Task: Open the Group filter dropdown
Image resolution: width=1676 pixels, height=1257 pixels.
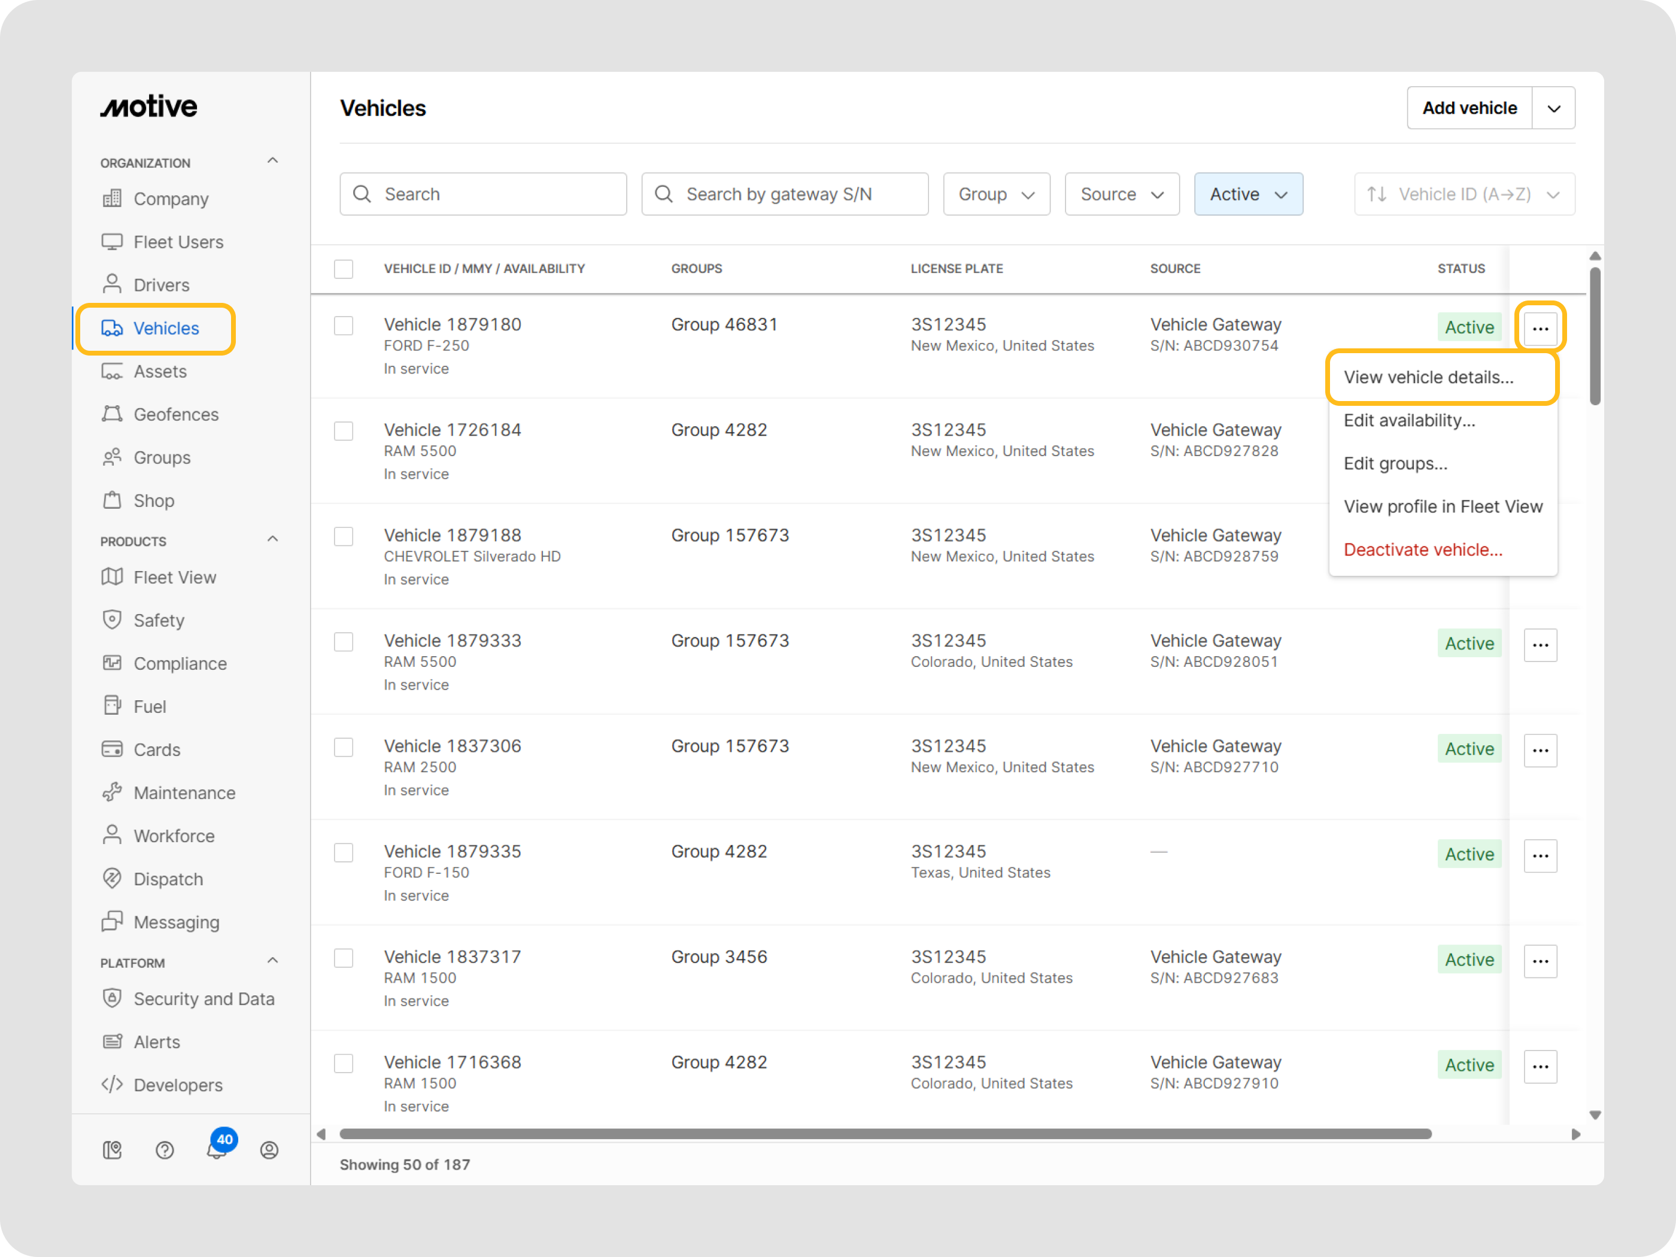Action: [995, 195]
